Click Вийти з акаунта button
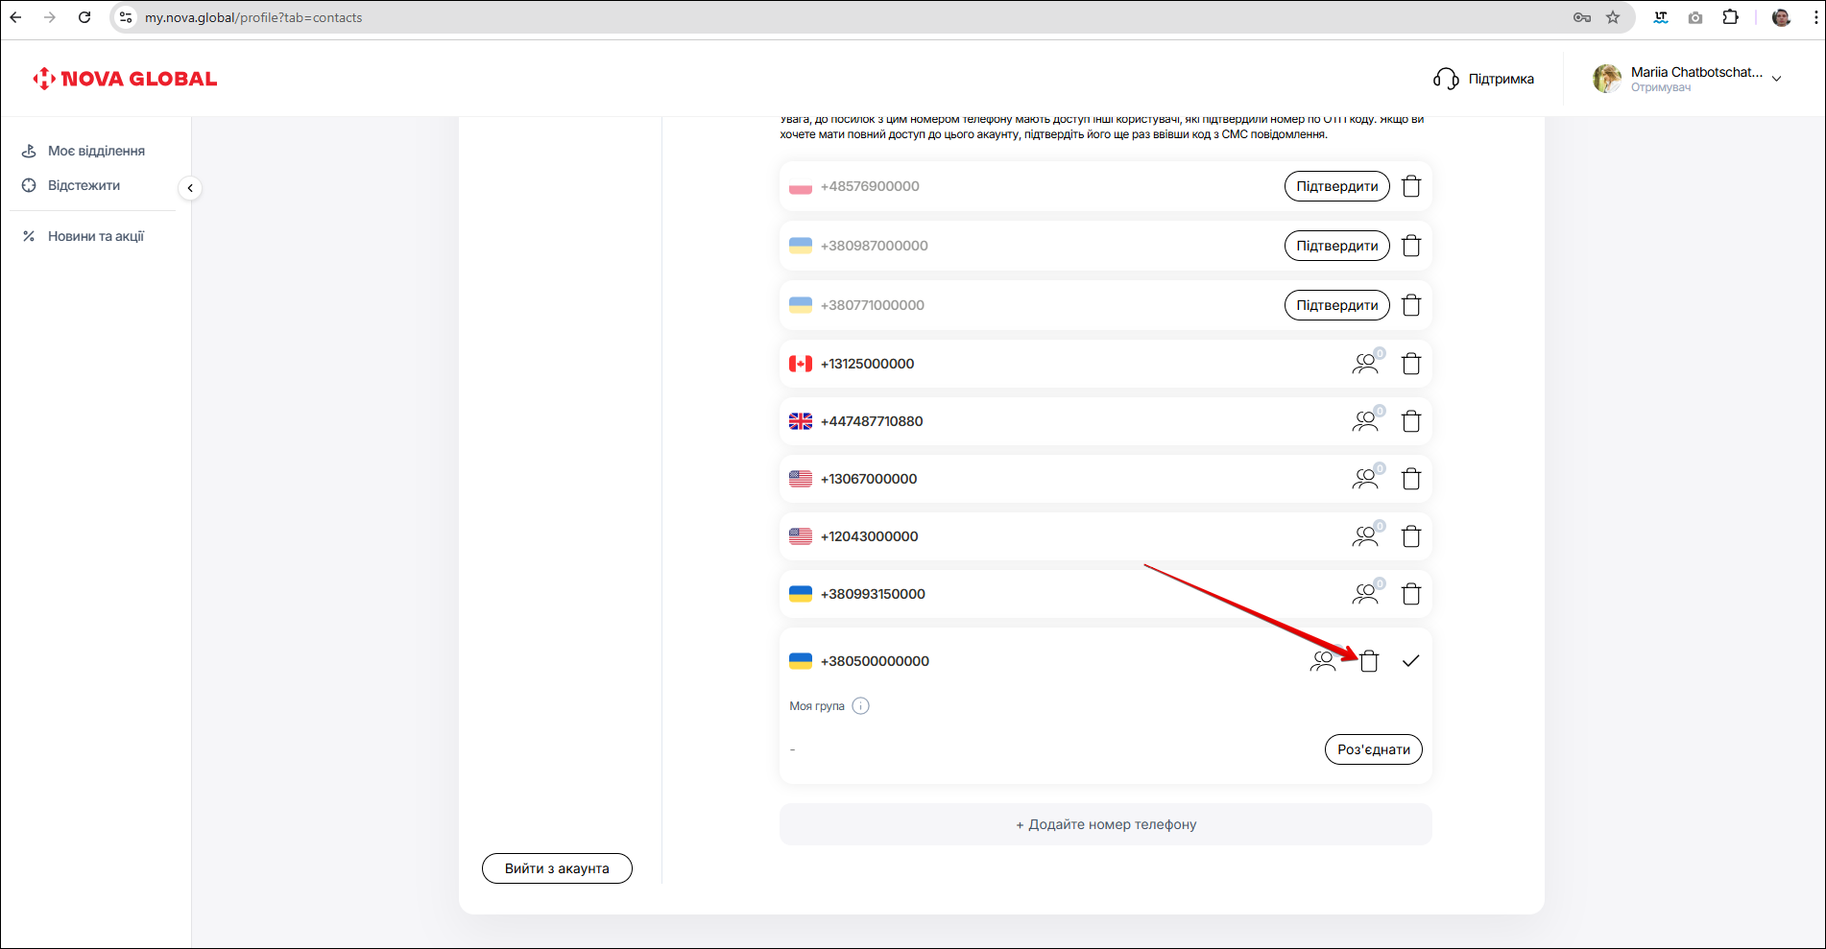Screen dimensions: 1826x949 (557, 868)
